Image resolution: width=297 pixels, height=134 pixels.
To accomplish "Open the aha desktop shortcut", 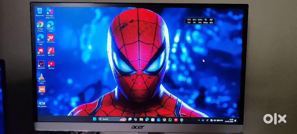I will tap(42, 90).
